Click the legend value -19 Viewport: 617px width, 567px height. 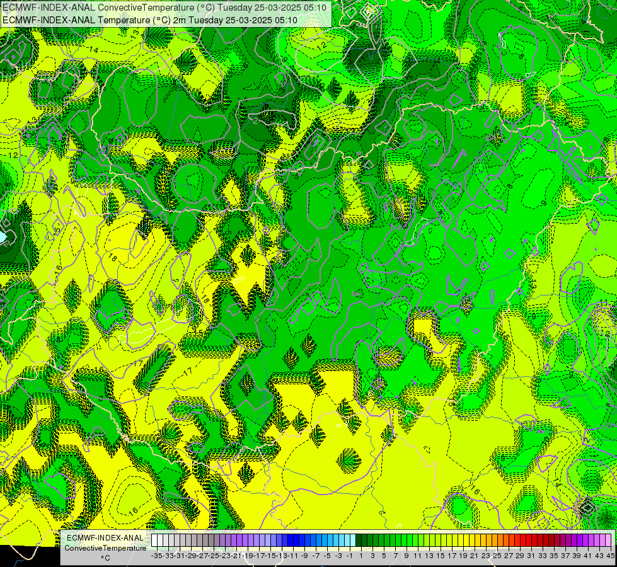(x=248, y=556)
